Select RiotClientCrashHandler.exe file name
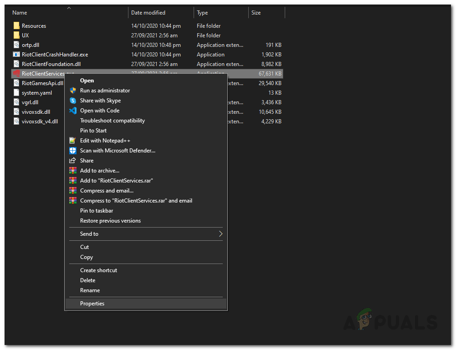The height and width of the screenshot is (350, 456). (x=55, y=55)
